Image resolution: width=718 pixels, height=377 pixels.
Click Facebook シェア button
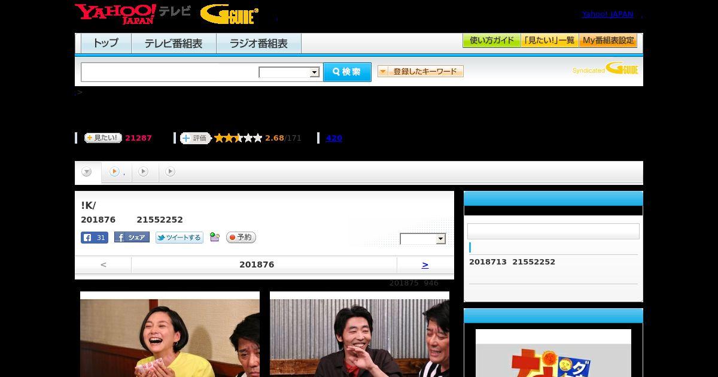coord(132,238)
